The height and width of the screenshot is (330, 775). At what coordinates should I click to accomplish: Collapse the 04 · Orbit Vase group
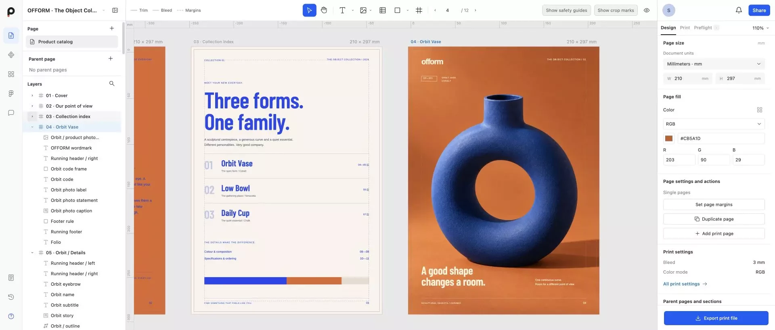click(32, 127)
